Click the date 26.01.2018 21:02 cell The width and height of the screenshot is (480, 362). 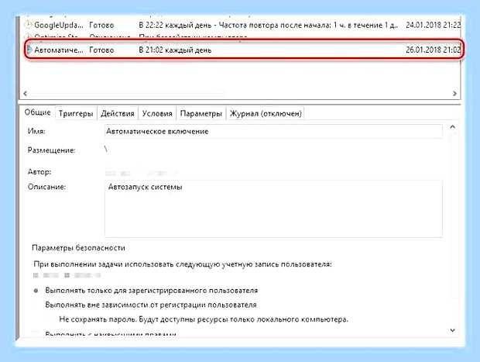tap(433, 50)
